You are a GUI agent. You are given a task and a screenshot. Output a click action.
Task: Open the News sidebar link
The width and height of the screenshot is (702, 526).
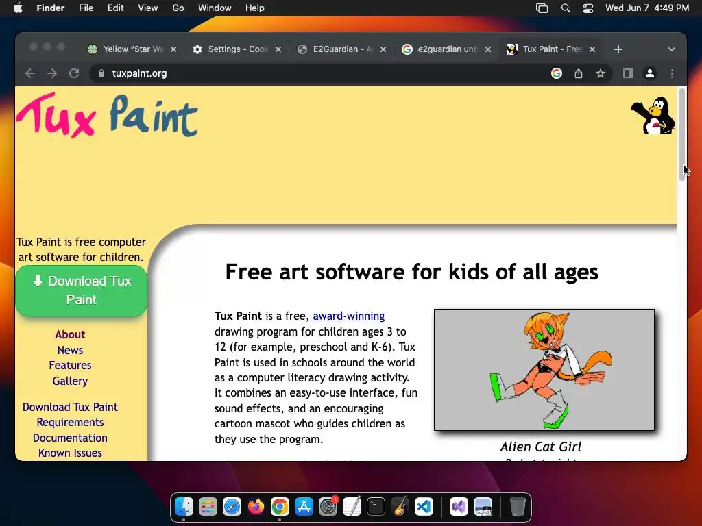pos(70,350)
